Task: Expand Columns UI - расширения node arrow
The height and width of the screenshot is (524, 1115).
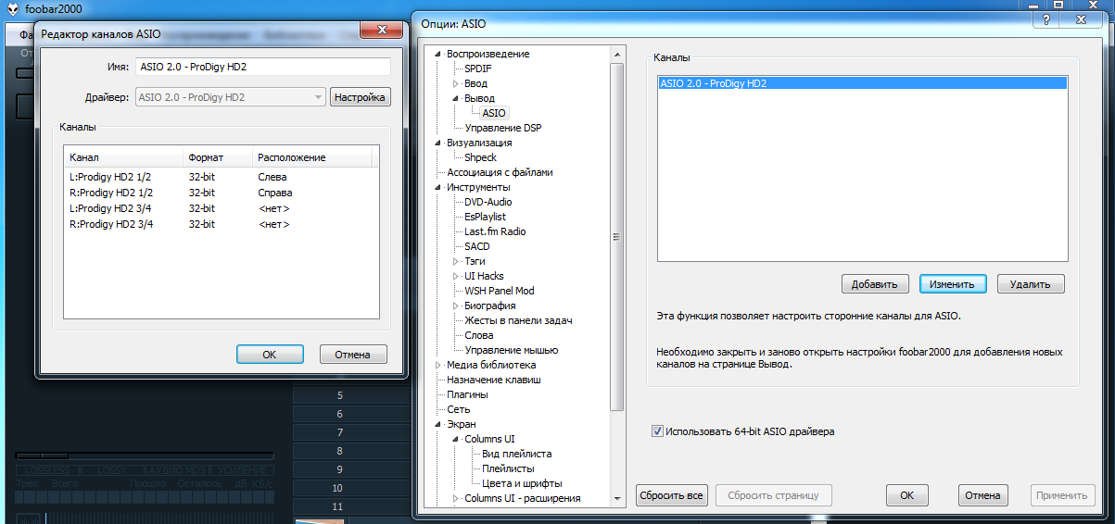Action: point(456,498)
